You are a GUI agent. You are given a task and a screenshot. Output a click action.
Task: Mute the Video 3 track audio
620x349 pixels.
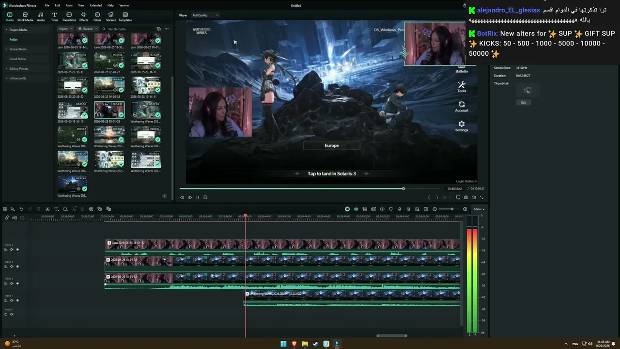[12, 267]
